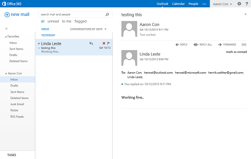Click Reply All button

(203, 44)
